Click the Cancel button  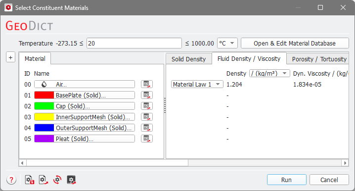[329, 180]
